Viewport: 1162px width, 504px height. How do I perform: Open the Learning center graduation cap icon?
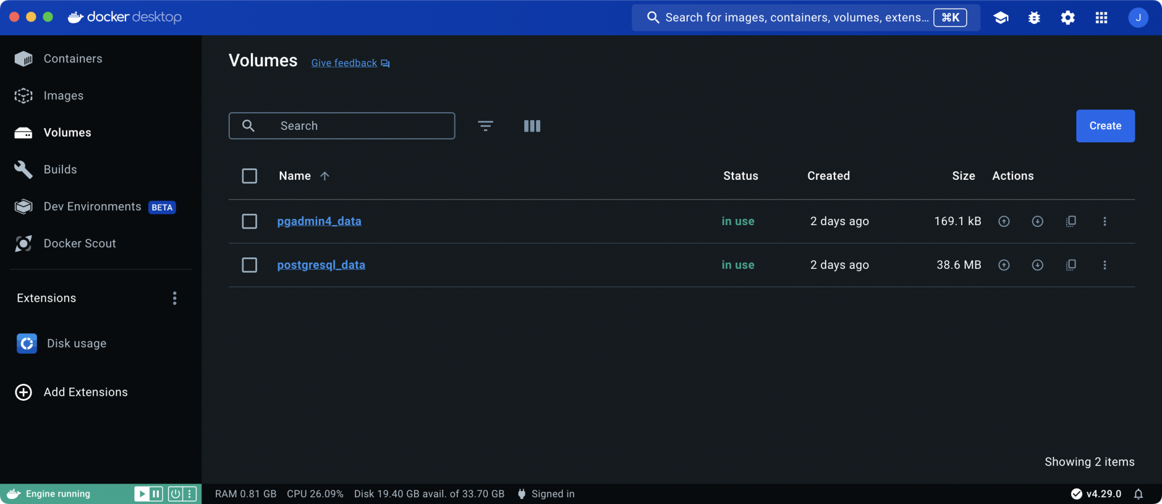click(x=1001, y=18)
